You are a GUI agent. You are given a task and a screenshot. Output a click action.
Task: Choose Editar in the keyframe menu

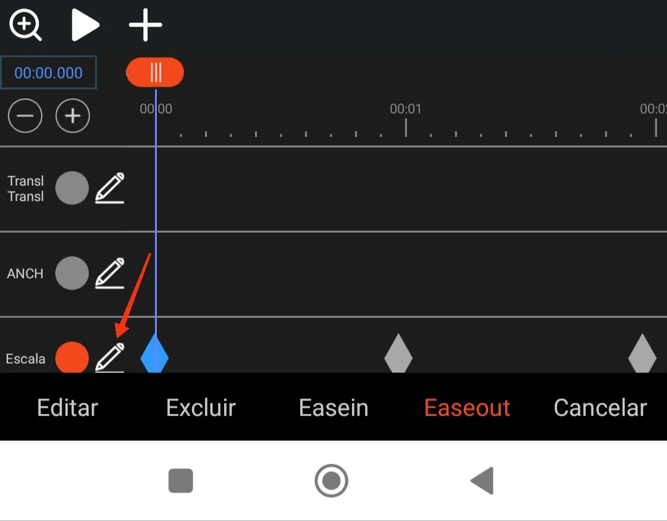tap(68, 407)
